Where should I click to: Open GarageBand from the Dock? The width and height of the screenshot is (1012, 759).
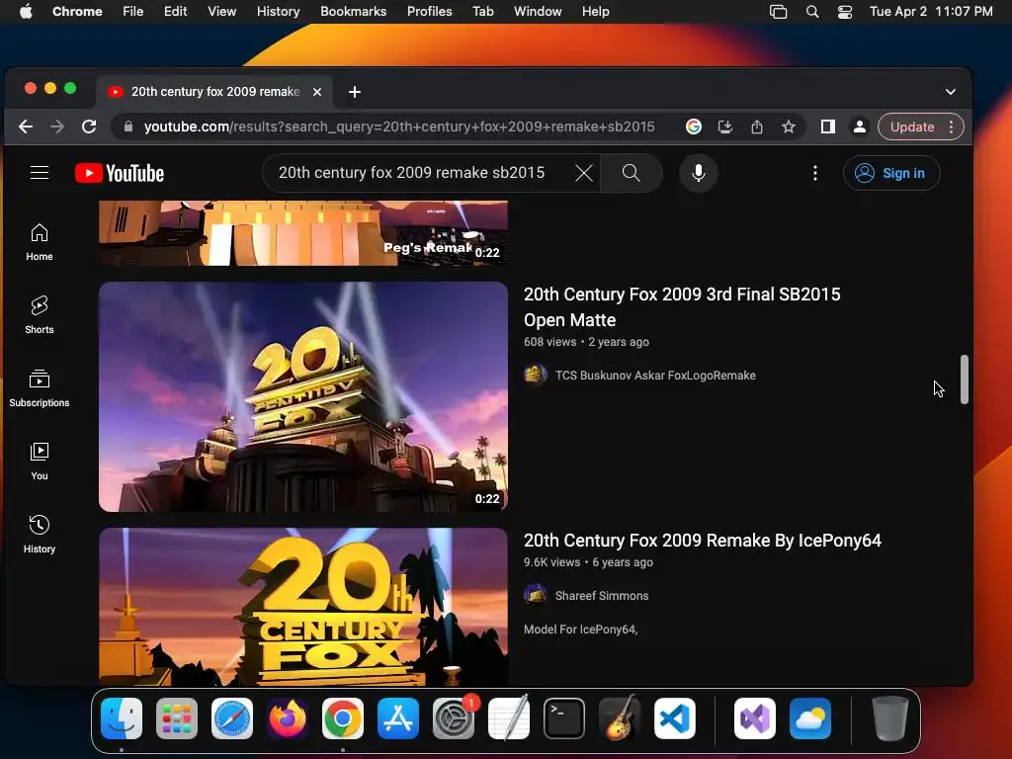coord(620,718)
